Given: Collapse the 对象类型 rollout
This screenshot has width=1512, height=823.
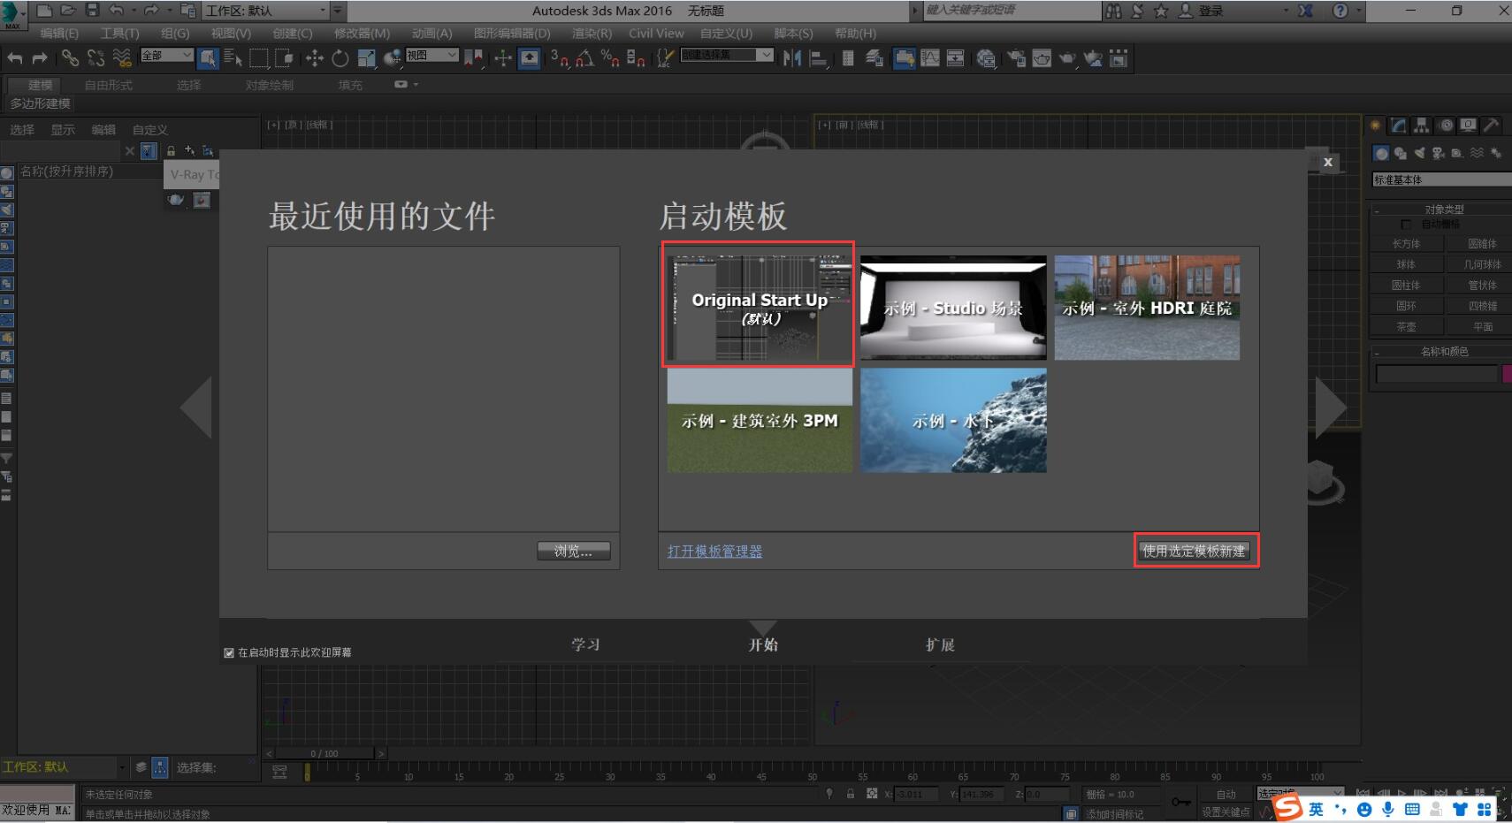Looking at the screenshot, I should (1443, 210).
